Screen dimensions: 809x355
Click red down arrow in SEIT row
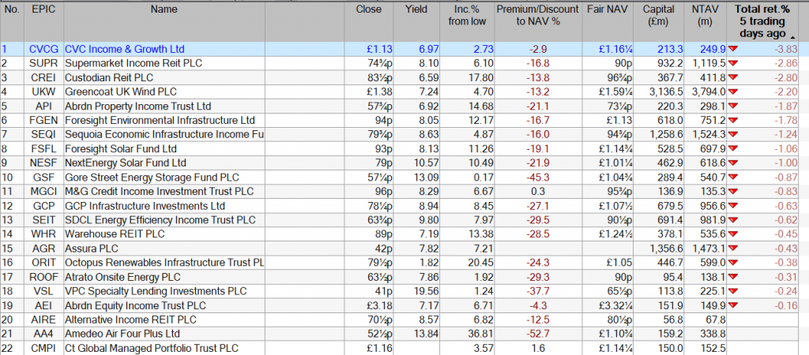(732, 220)
